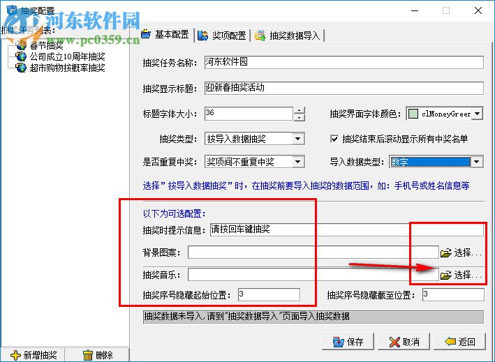Screen dimensions: 495x362
Task: Click globe icon beside 超市购物按概率抽奖
Action: click(21, 68)
